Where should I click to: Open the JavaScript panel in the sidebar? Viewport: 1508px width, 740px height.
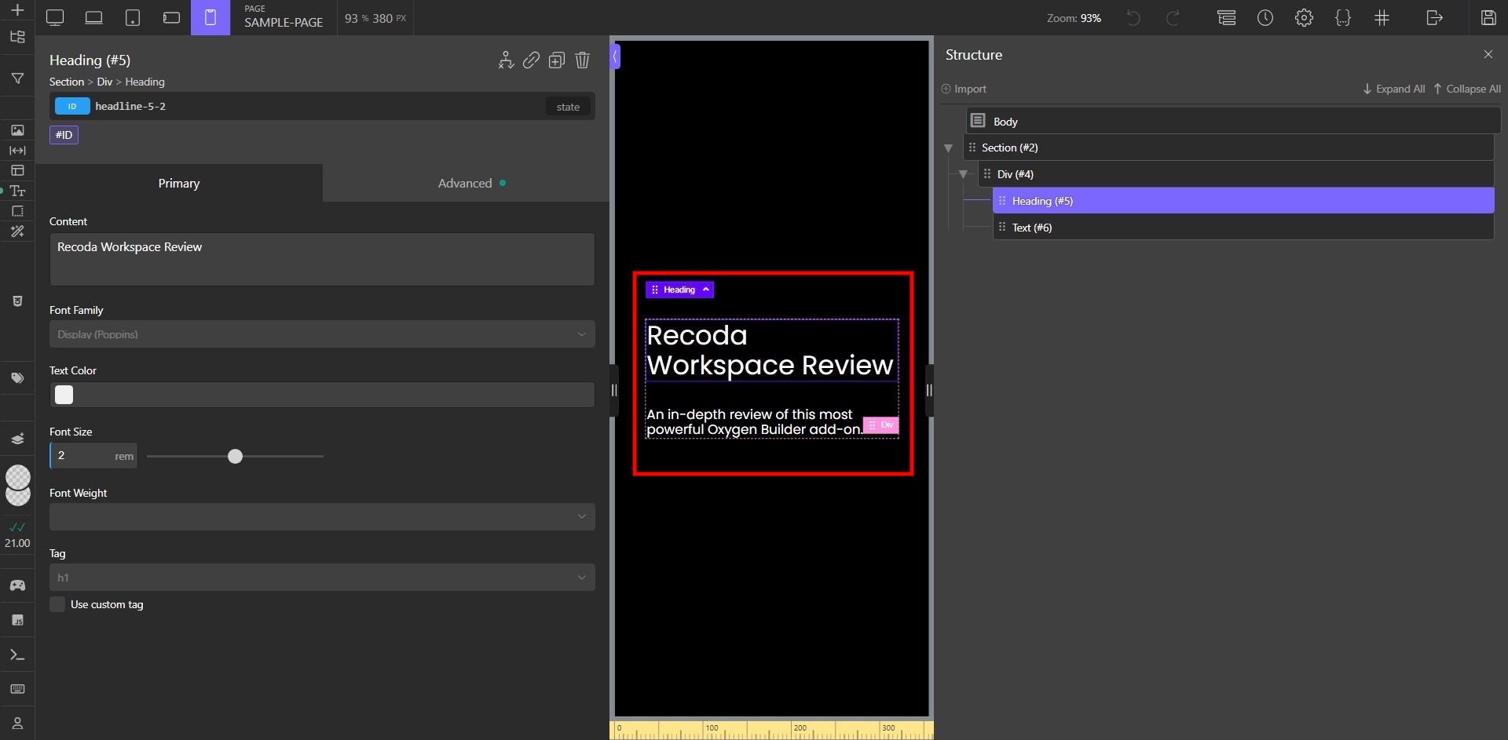(x=17, y=620)
